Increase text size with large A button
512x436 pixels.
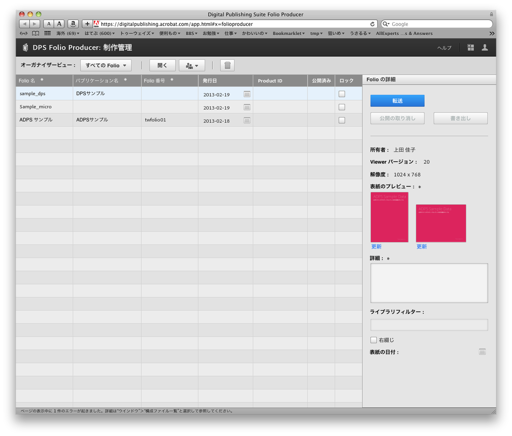pos(60,24)
